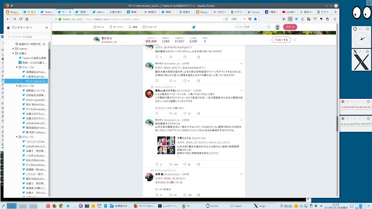Save the page with the Pocket icon
This screenshot has width=372, height=209.
pyautogui.click(x=250, y=19)
